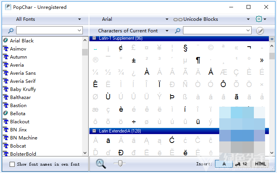This screenshot has width=277, height=173.
Task: Select the Bobcat font
Action: pos(18,146)
